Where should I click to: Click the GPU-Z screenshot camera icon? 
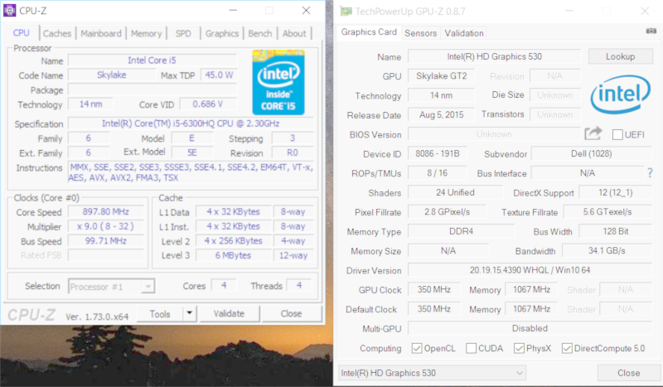pyautogui.click(x=651, y=31)
